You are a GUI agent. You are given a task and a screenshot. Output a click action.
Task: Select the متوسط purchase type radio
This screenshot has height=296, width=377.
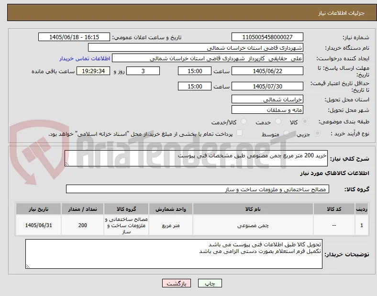coord(286,133)
